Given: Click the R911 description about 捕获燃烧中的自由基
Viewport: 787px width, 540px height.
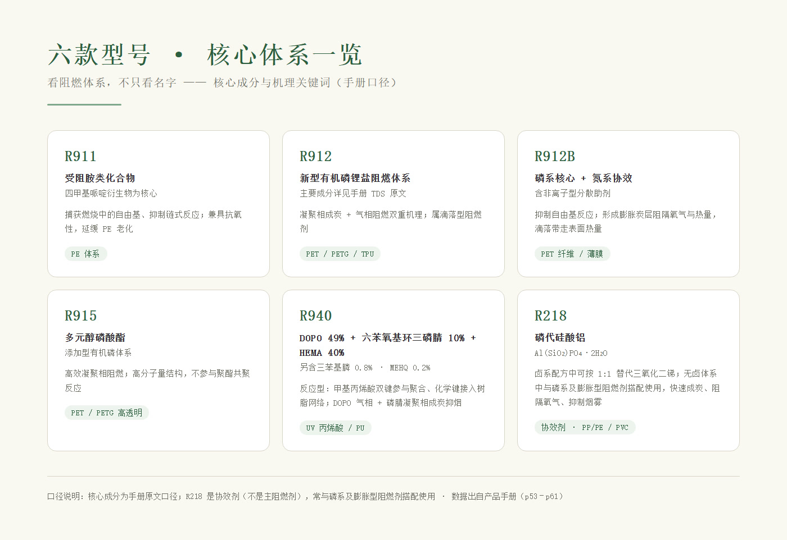Looking at the screenshot, I should coord(153,222).
